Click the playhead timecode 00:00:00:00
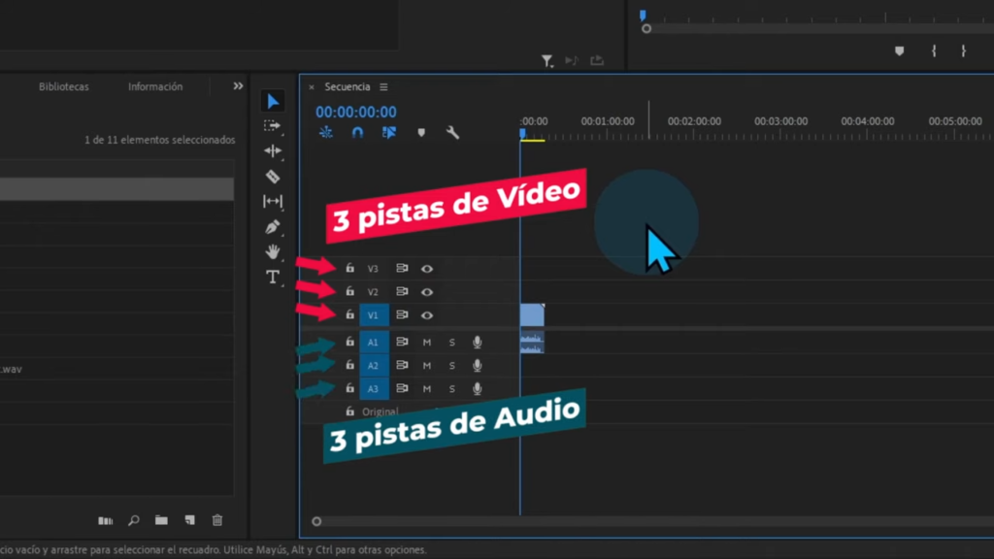 click(x=356, y=113)
